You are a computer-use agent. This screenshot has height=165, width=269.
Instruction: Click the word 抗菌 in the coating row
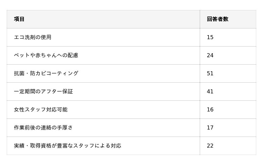(x=19, y=73)
